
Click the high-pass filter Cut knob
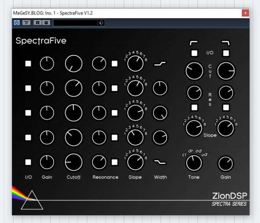pyautogui.click(x=194, y=71)
